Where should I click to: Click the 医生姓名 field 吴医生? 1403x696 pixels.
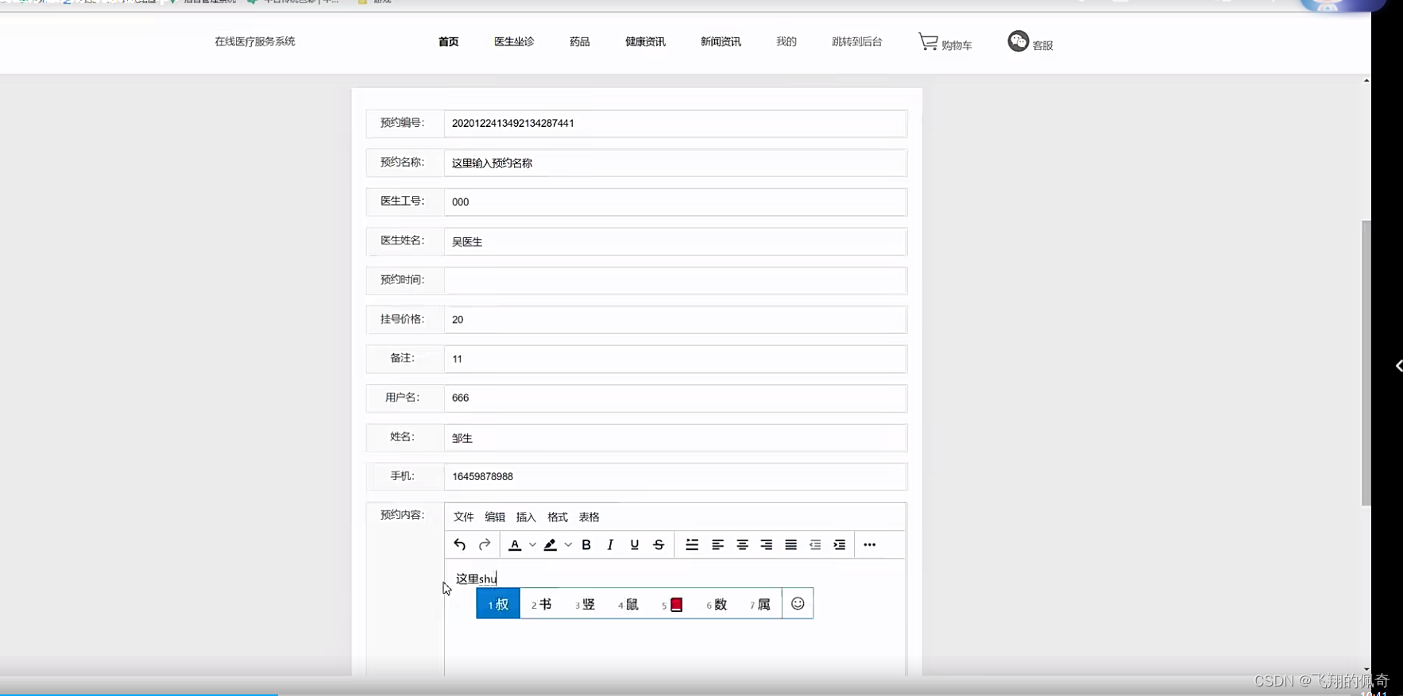click(675, 241)
